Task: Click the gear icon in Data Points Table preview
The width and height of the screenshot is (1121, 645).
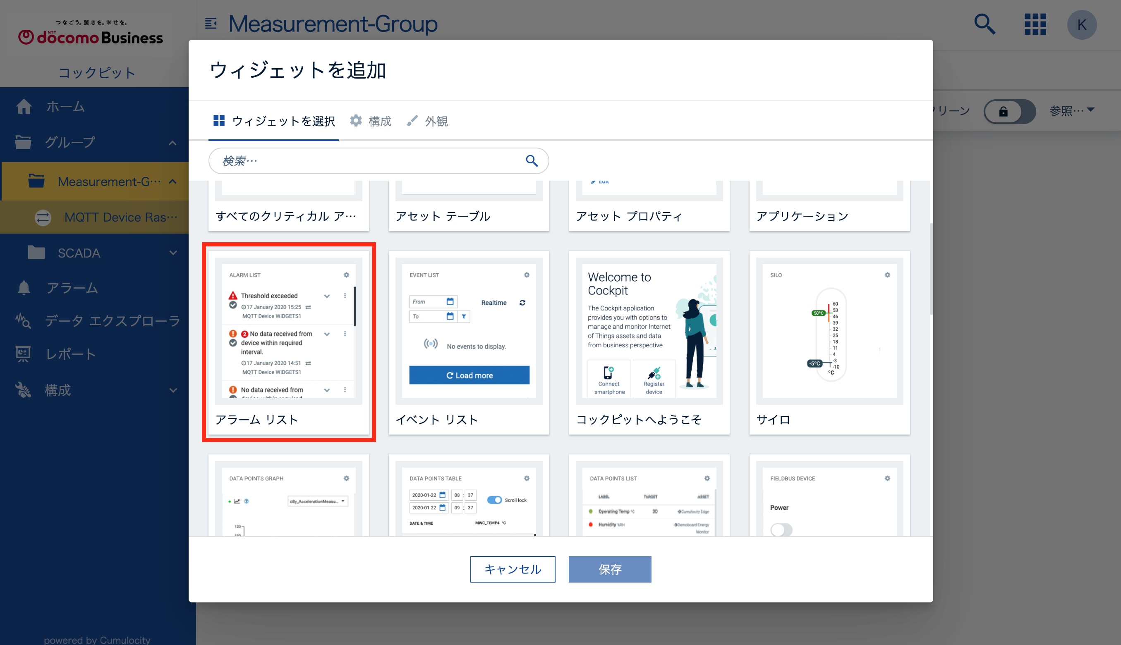Action: 527,478
